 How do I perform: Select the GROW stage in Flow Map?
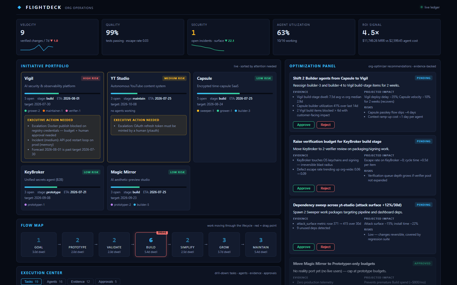[x=224, y=245]
